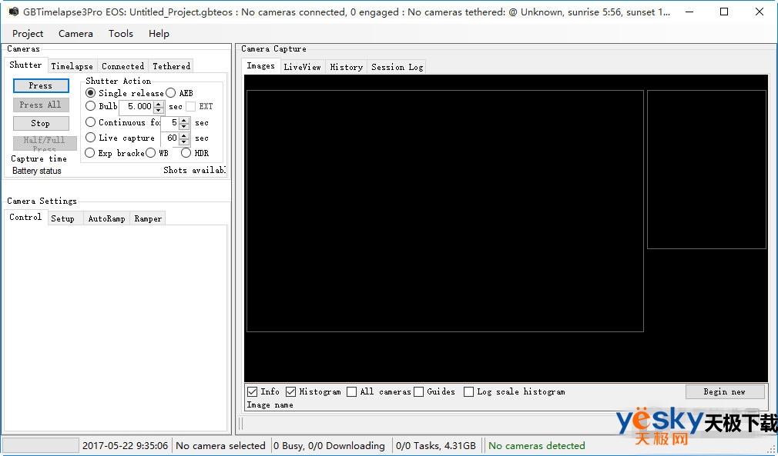Click the GBTimelapse app icon in title bar
Viewport: 778px width, 456px height.
pyautogui.click(x=13, y=12)
